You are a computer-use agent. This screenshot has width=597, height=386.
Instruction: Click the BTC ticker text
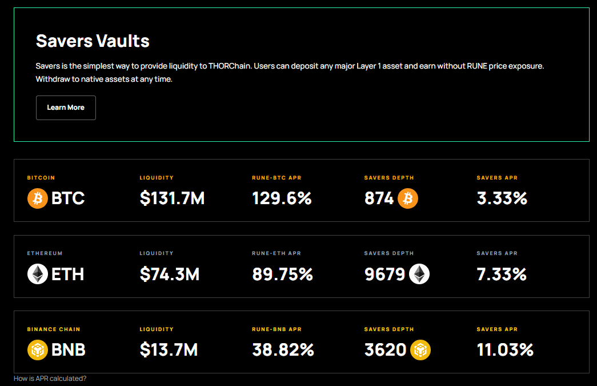coord(68,198)
